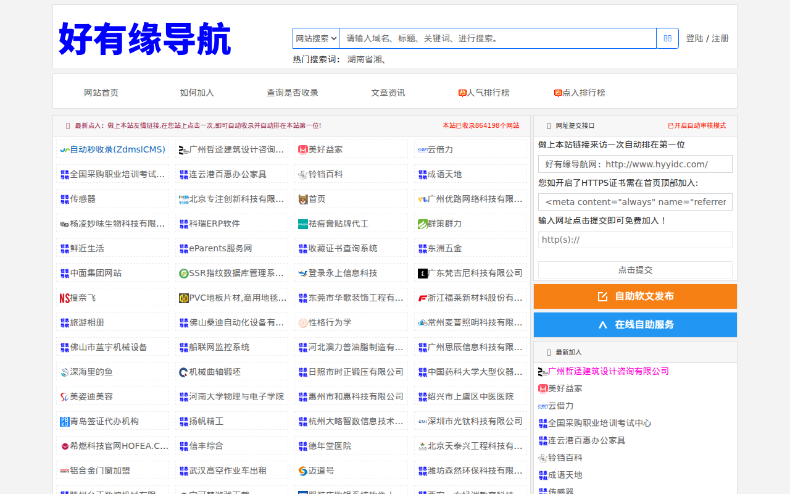Screen dimensions: 790x494
Task: Click the 好有缘导航网 URL field
Action: 635,164
